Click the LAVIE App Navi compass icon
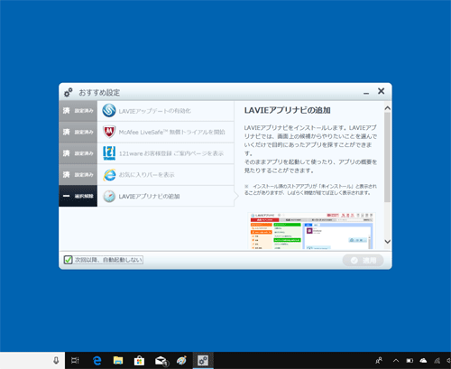451x369 pixels. (109, 197)
